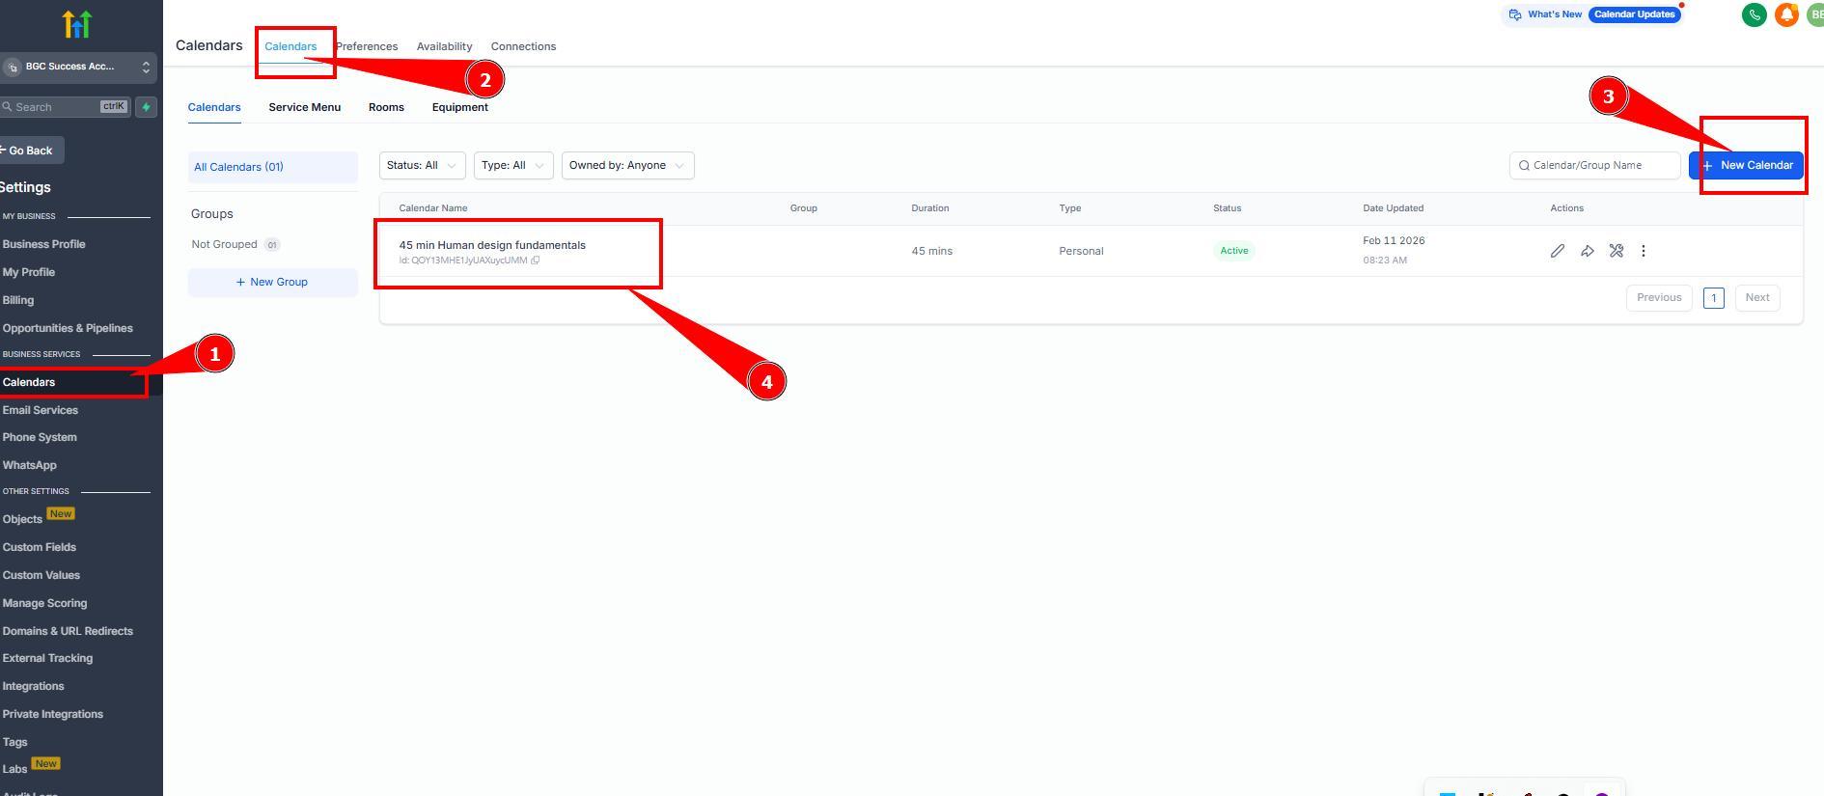
Task: Open the BGC Success account switcher
Action: (77, 67)
